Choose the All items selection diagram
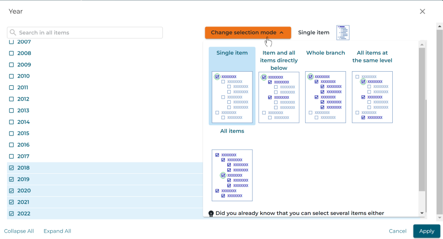The width and height of the screenshot is (443, 239). 232,175
